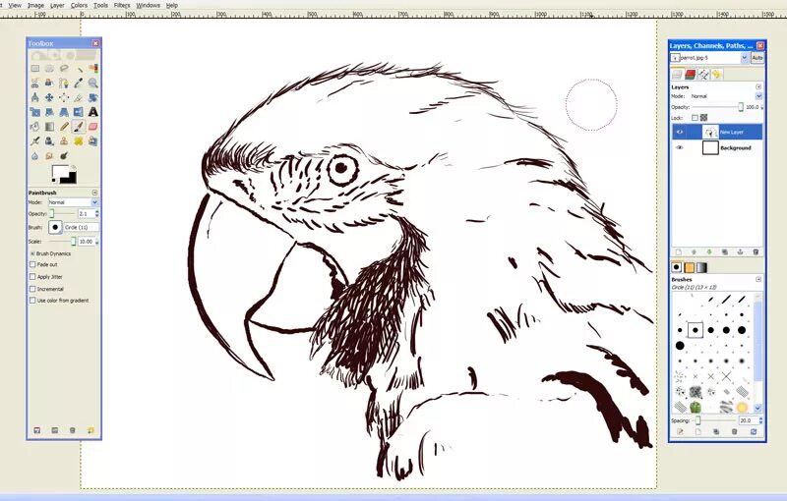Viewport: 787px width, 501px height.
Task: Open the Paintbrush tool options menu arrow
Action: (x=94, y=193)
